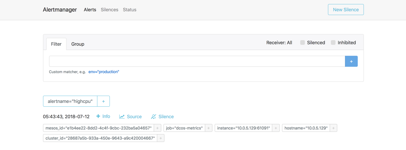Switch to the Group tab
This screenshot has height=150, width=406.
click(x=78, y=44)
